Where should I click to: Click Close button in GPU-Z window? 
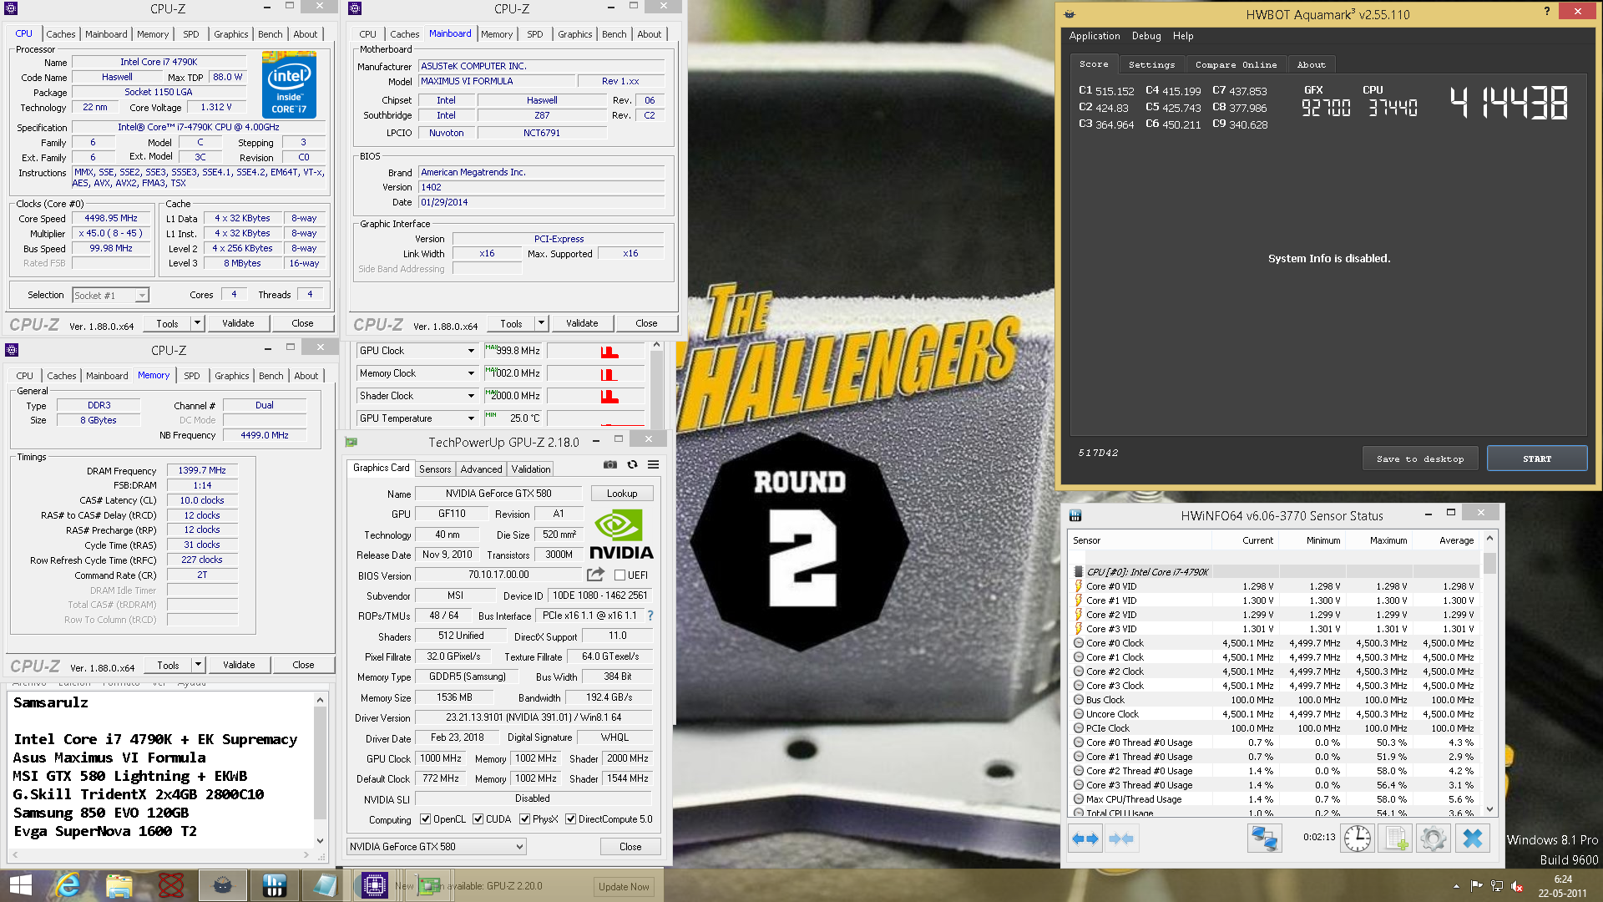point(630,847)
